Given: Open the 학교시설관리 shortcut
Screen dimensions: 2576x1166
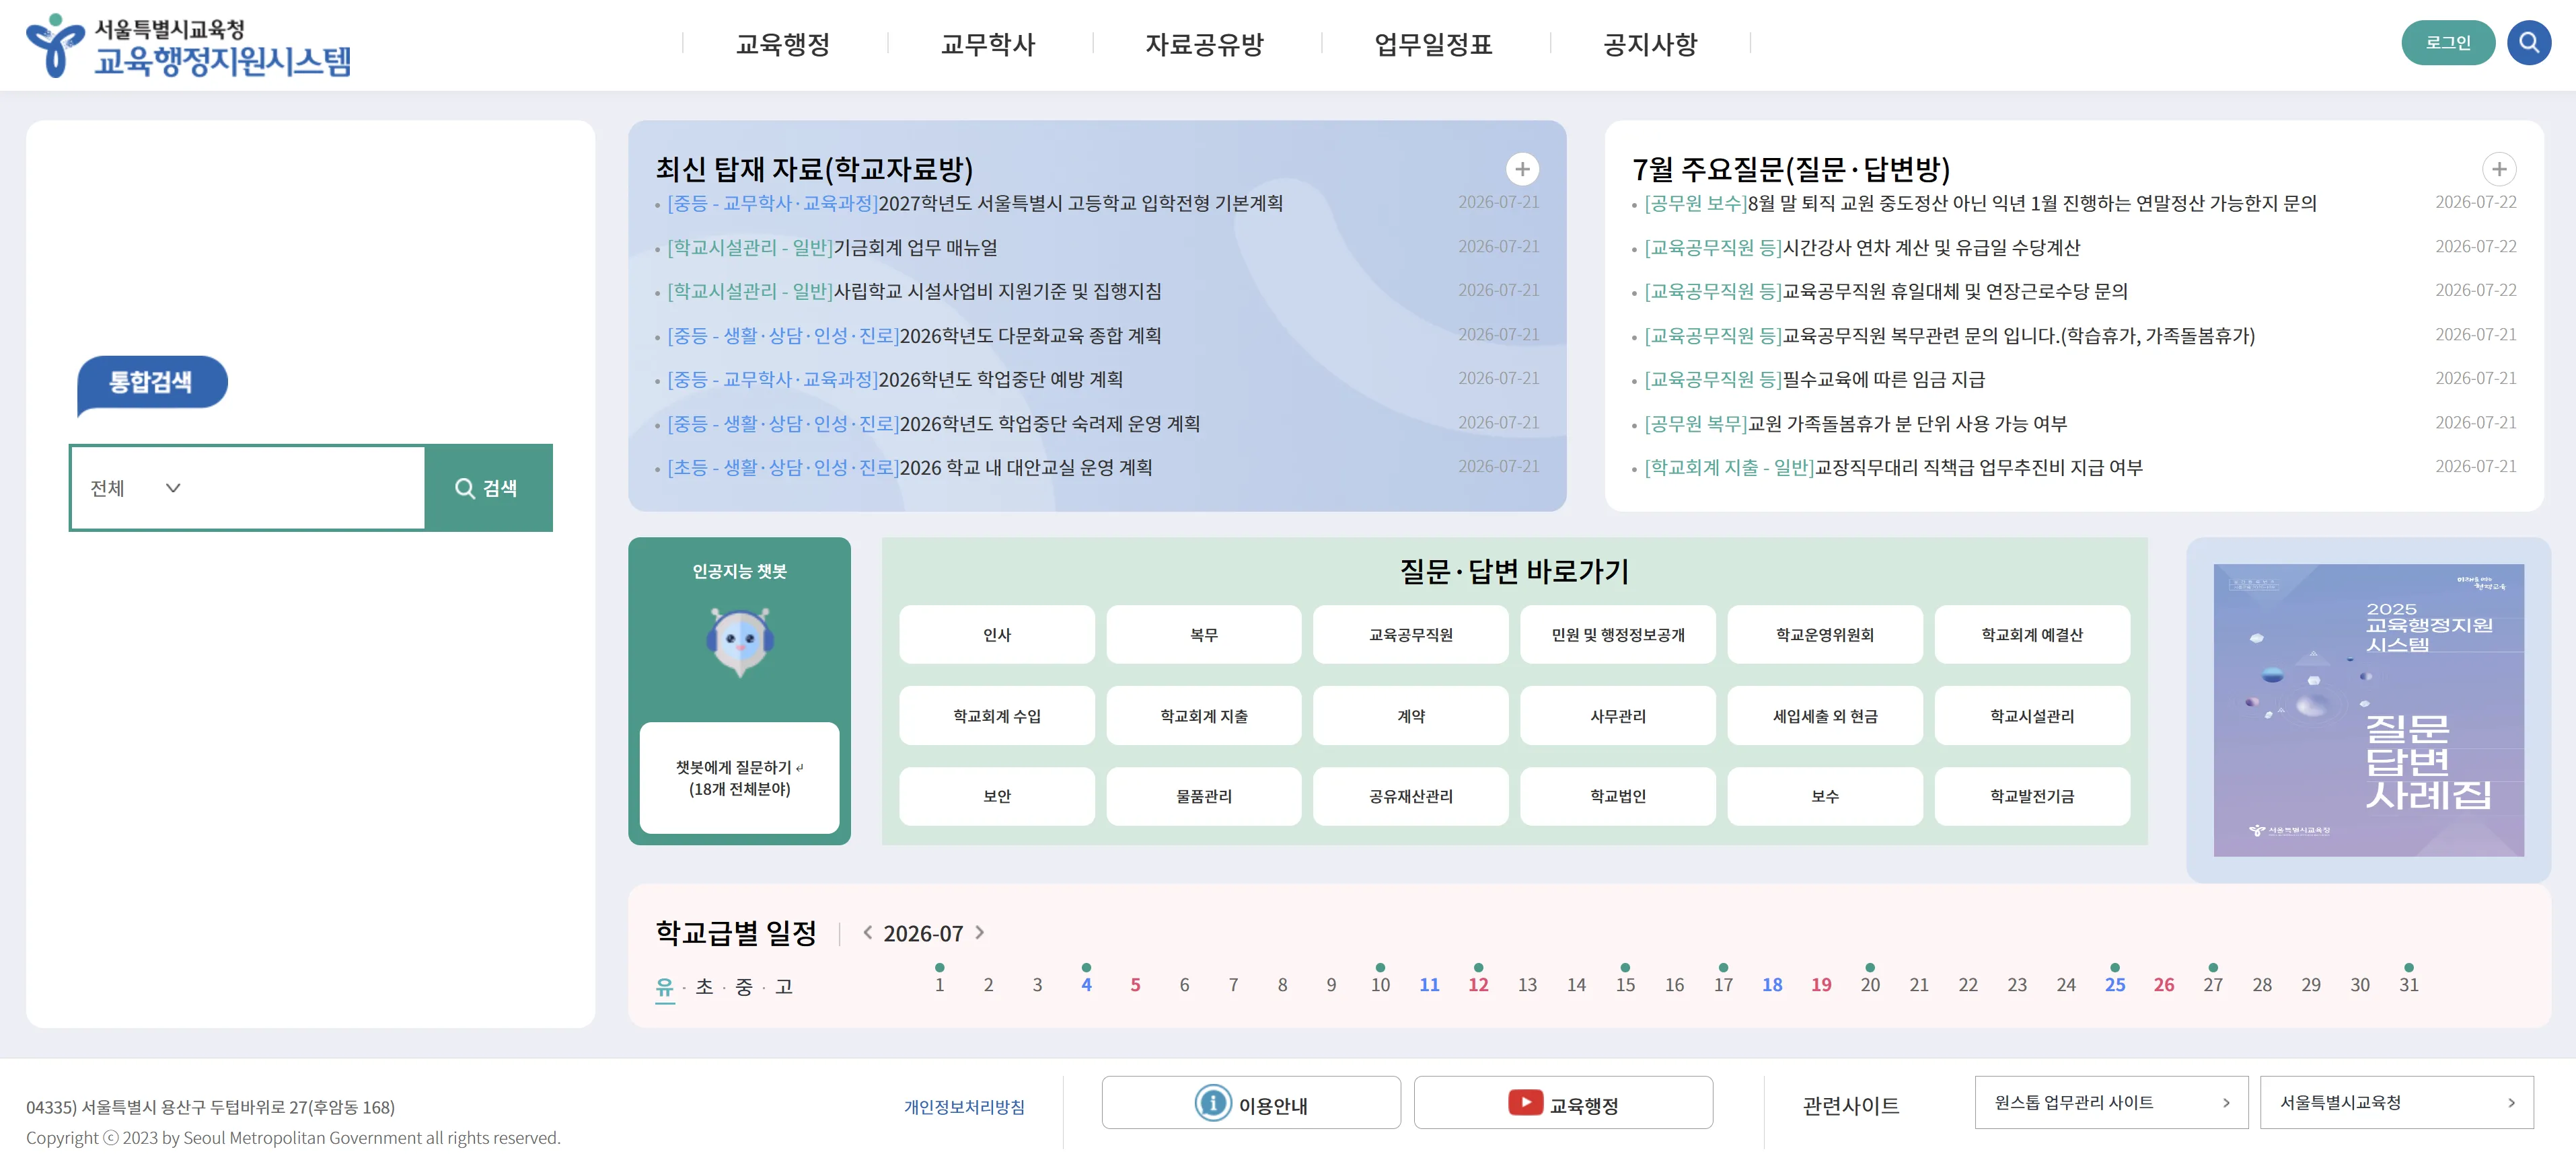Looking at the screenshot, I should coord(2031,715).
